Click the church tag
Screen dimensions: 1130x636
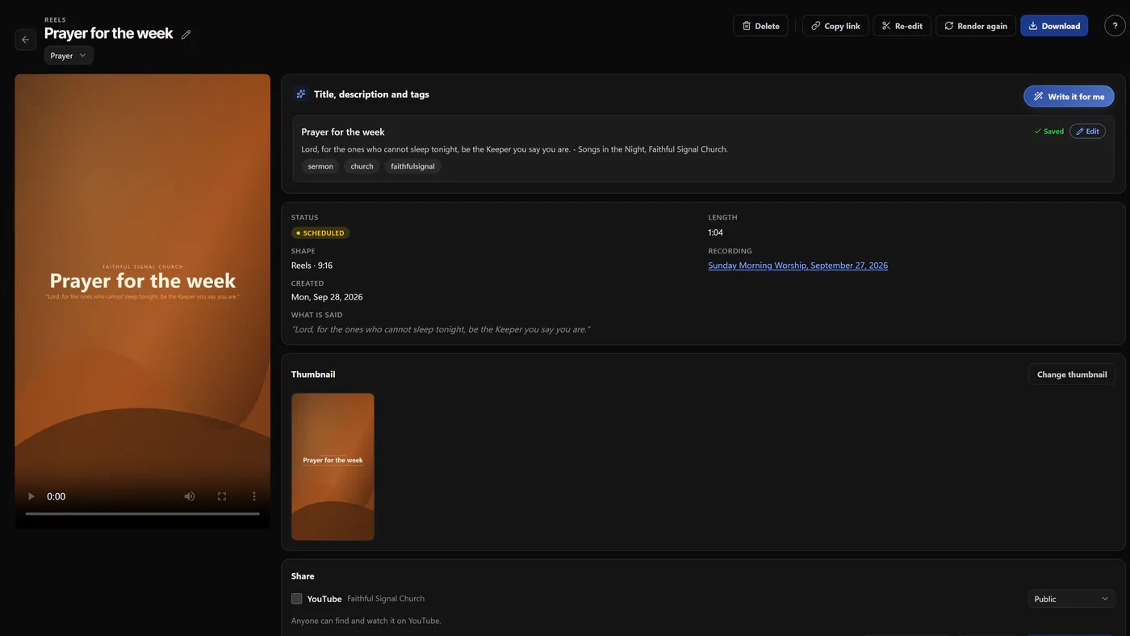pyautogui.click(x=362, y=166)
